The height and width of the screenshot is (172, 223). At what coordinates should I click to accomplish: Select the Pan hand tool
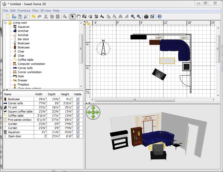pos(79,16)
